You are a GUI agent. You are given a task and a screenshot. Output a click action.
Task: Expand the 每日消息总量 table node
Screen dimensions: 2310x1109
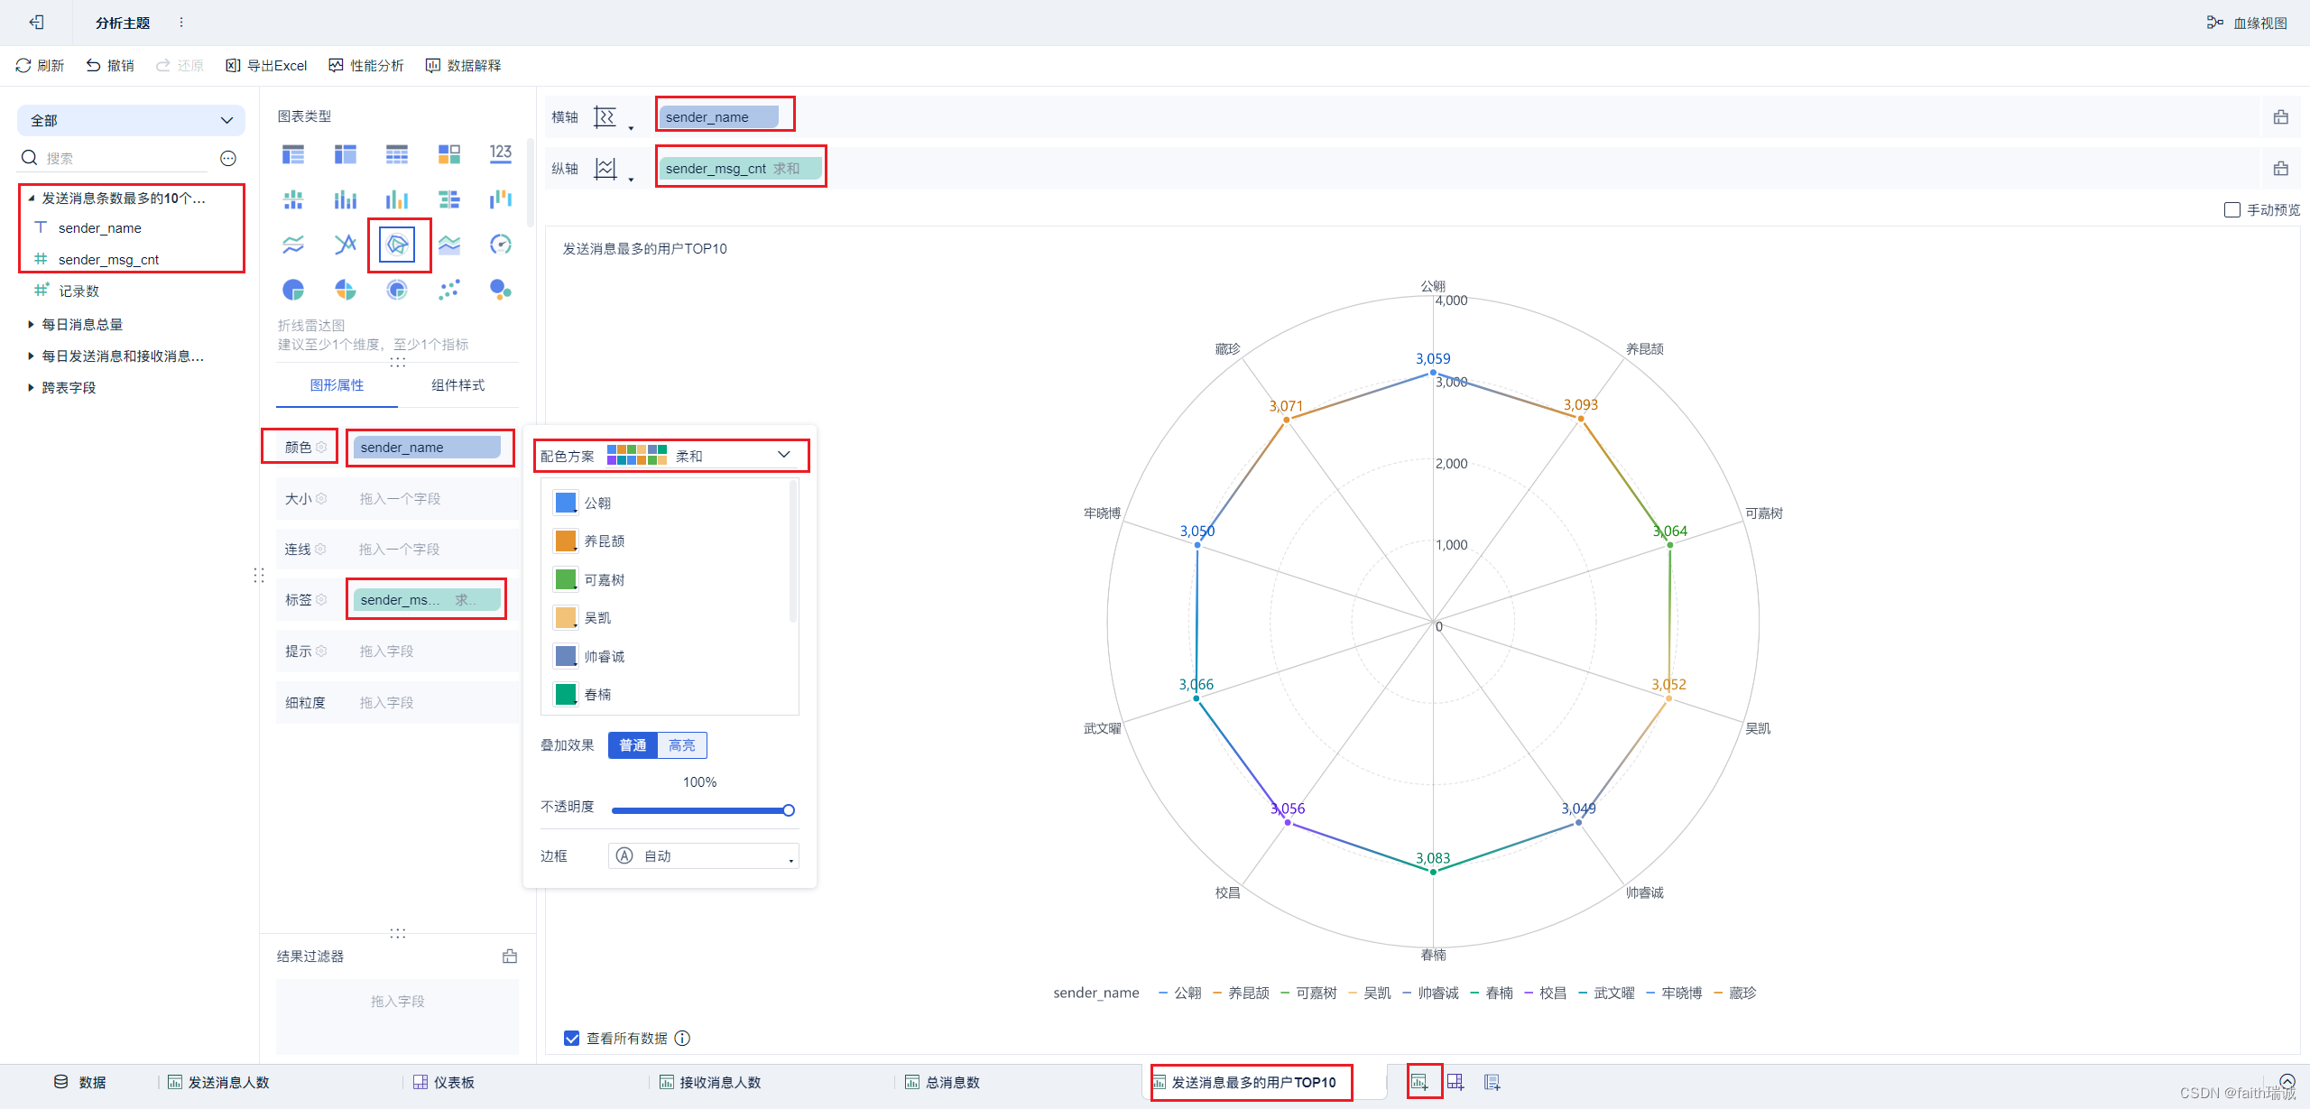pos(31,325)
